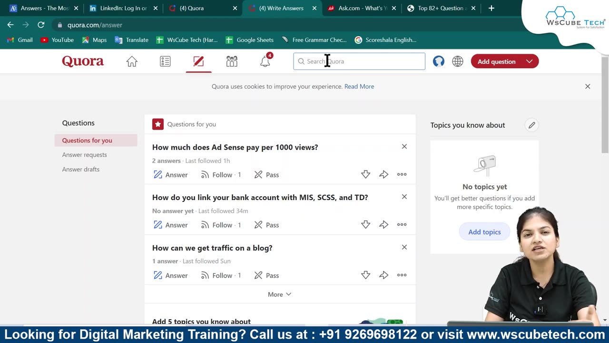Image resolution: width=609 pixels, height=343 pixels.
Task: Open more options for Ad Sense question
Action: (x=402, y=174)
